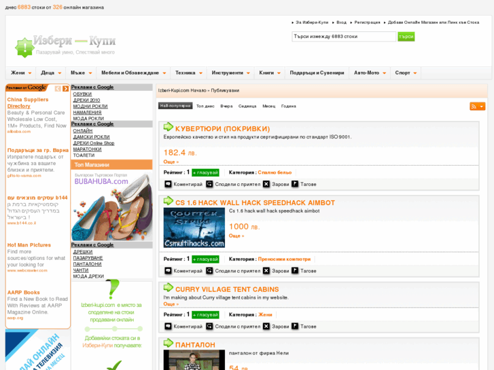The image size is (494, 370).
Task: Open МАРАТОНКИ ad link
Action: pos(87,149)
